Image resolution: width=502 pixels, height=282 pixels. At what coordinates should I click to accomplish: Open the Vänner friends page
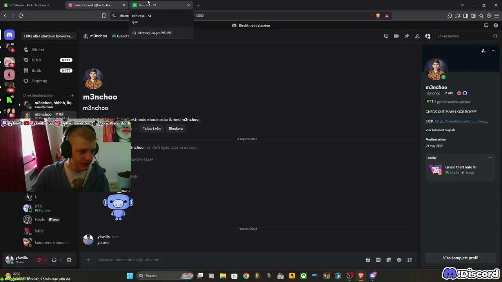point(49,49)
